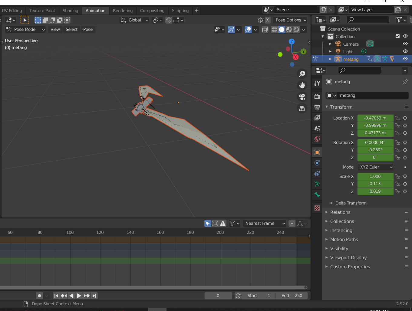Open the Select menu
Screen dimensions: 412x311
[71, 29]
